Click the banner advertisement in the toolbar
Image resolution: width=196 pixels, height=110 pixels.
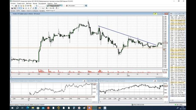(55, 6)
